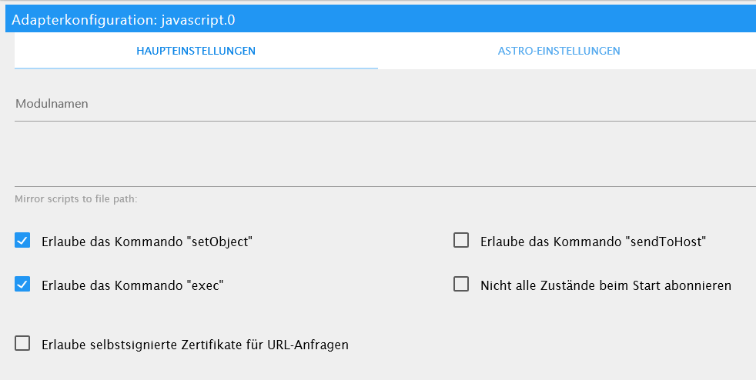Image resolution: width=756 pixels, height=380 pixels.
Task: Click the Adapterkonfiguration: javascript.0 title bar
Action: [x=380, y=20]
